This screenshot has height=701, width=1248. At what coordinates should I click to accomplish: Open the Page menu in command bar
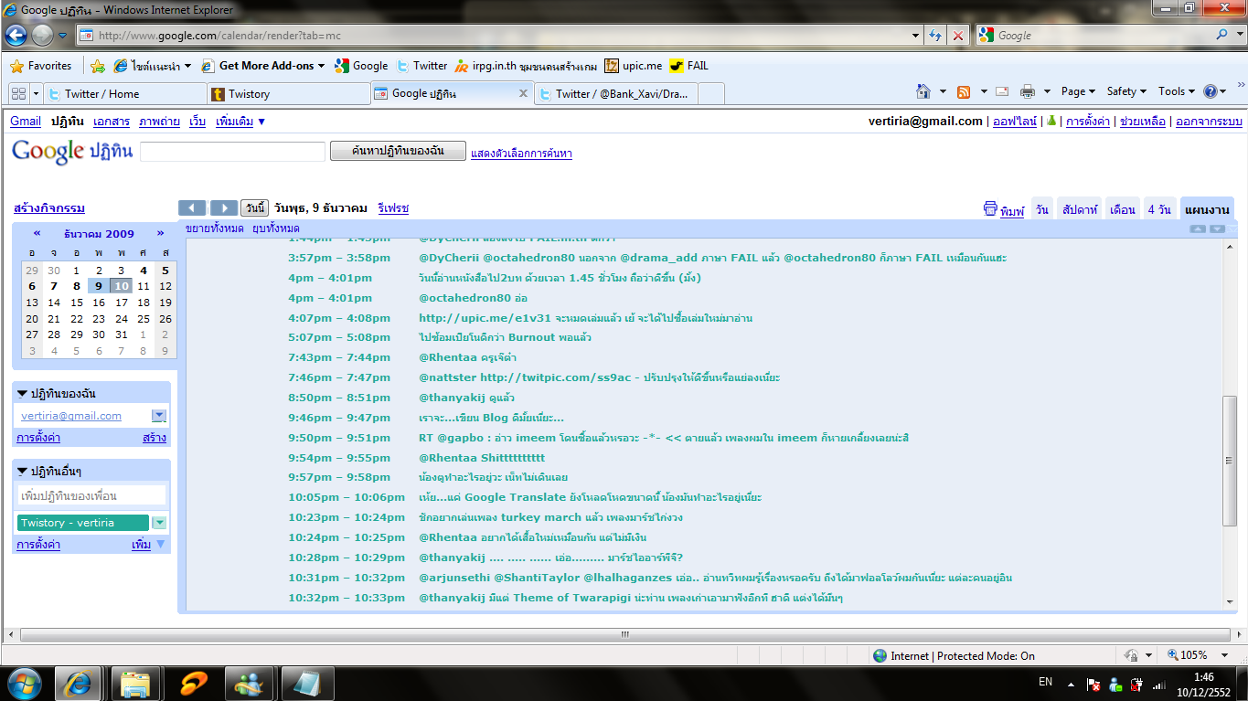[x=1079, y=91]
